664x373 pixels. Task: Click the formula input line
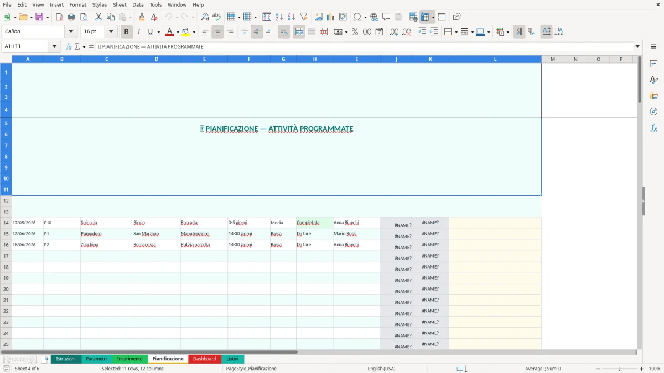click(365, 46)
